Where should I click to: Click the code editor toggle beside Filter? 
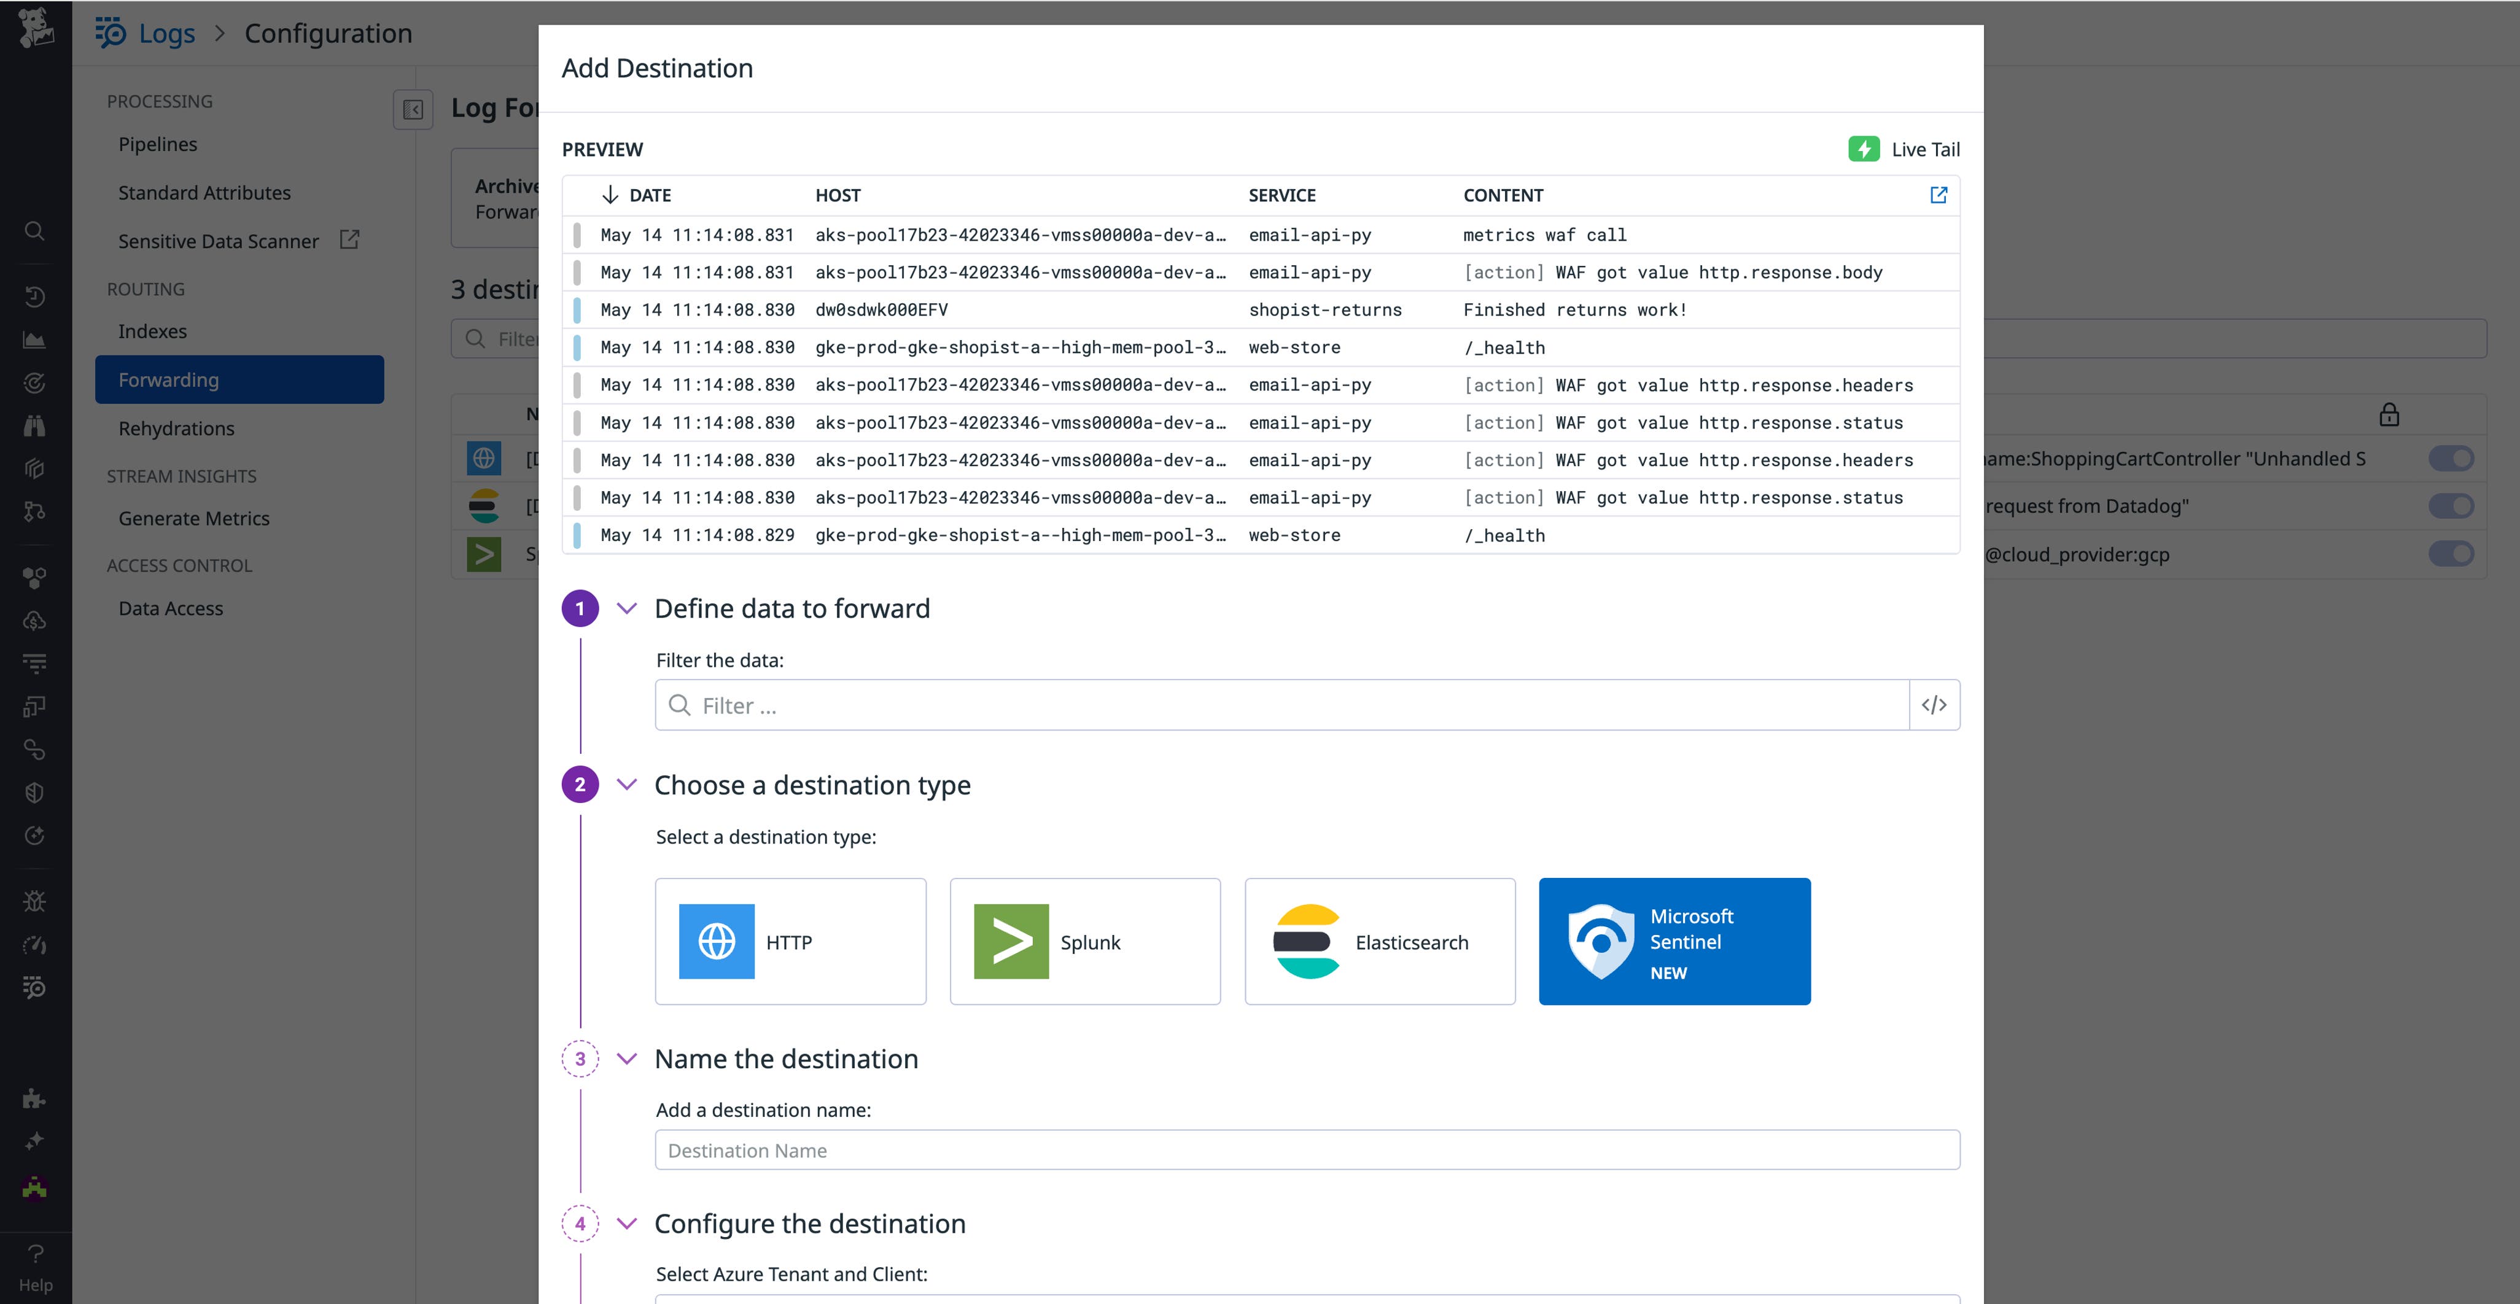pos(1934,705)
